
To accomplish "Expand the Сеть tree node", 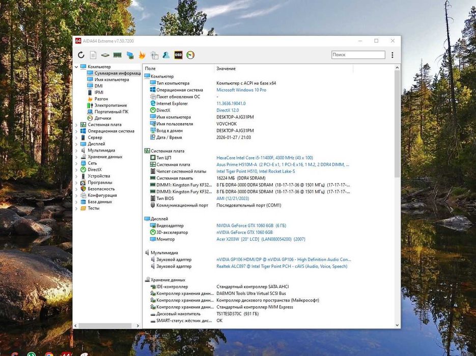I will point(76,163).
